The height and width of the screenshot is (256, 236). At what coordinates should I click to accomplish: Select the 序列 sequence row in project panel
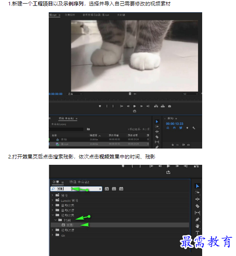click(x=99, y=140)
